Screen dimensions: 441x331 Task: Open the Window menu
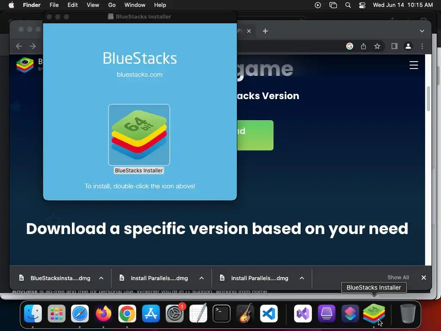[x=135, y=5]
